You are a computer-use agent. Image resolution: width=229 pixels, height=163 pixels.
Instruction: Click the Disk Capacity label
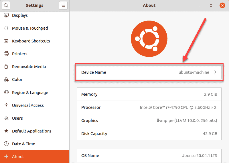pos(94,134)
